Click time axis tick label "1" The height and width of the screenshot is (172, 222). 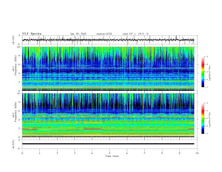pos(40,153)
